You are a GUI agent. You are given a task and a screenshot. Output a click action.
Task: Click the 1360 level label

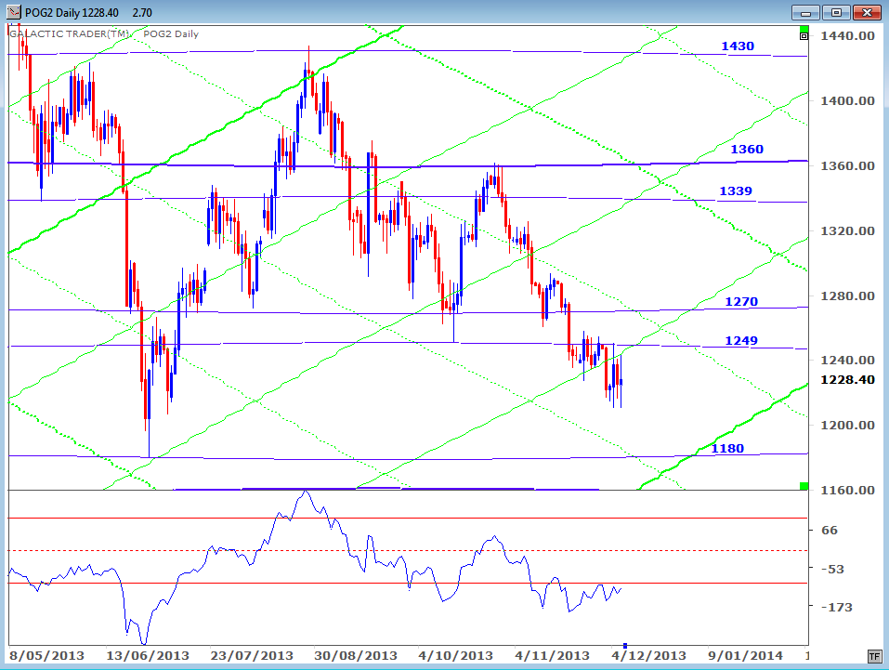point(747,150)
